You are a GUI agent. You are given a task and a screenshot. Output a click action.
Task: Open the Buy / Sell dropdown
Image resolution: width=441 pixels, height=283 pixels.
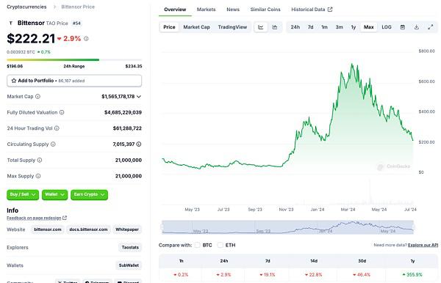[x=23, y=194]
